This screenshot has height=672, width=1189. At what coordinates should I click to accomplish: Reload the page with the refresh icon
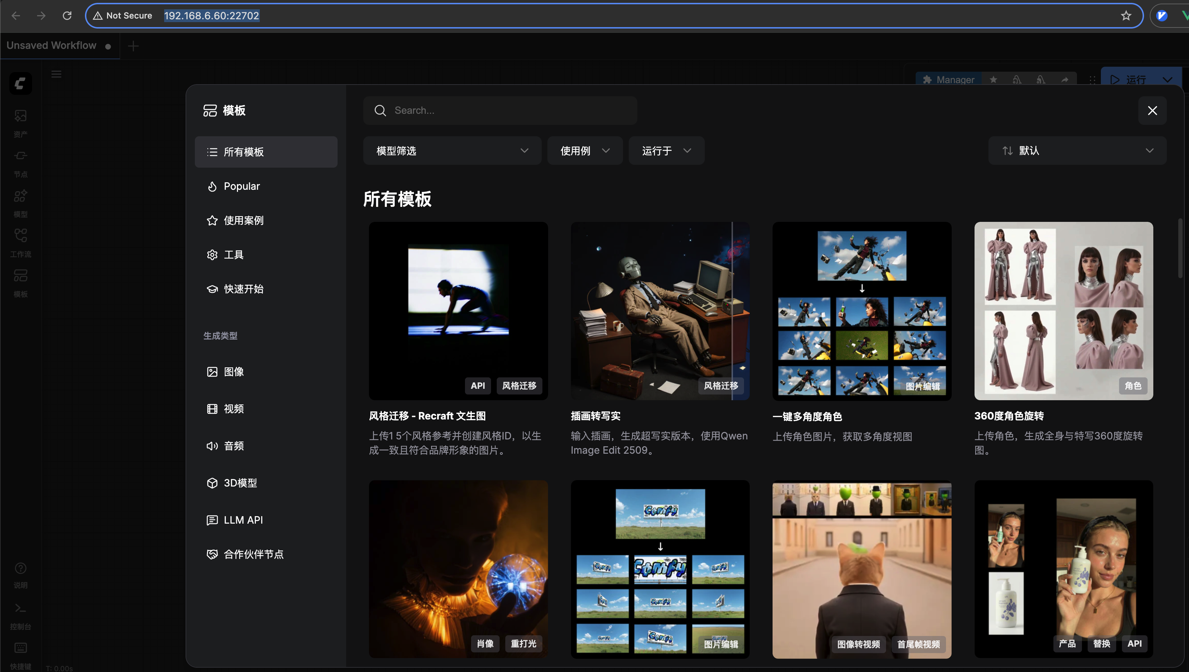67,16
